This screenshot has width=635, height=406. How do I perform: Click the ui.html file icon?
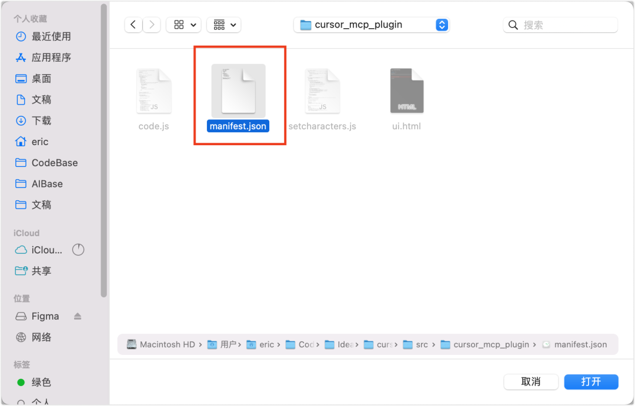407,90
